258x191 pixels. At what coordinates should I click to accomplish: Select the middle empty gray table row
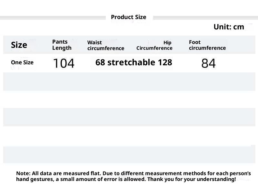point(129,117)
